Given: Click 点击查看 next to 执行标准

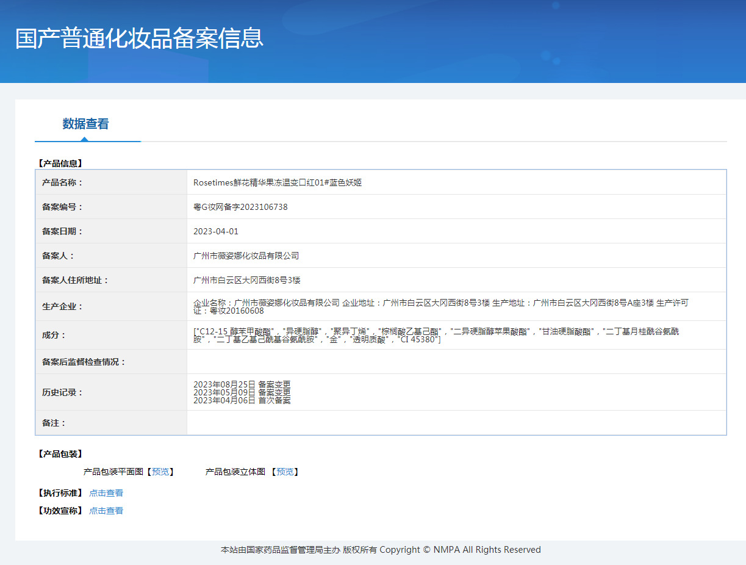Looking at the screenshot, I should (106, 493).
